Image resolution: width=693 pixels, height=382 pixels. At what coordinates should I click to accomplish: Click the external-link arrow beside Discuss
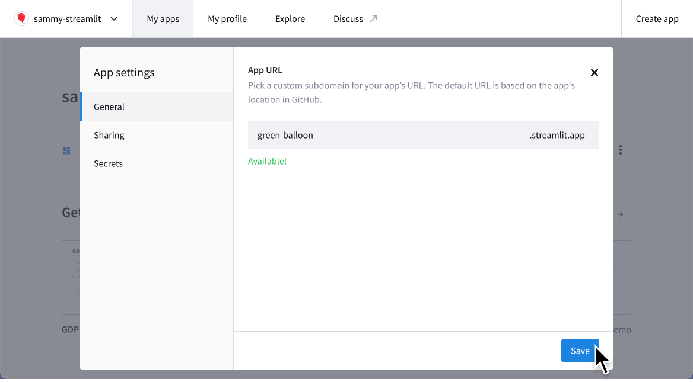374,18
